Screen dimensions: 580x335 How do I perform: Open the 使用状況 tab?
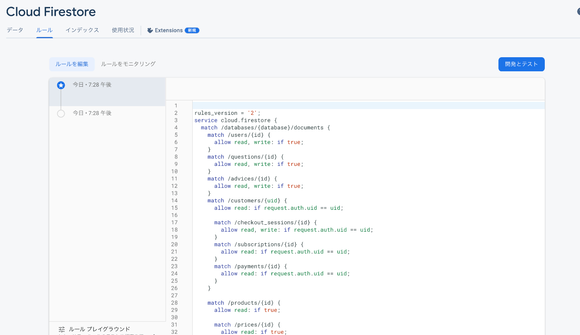[123, 30]
